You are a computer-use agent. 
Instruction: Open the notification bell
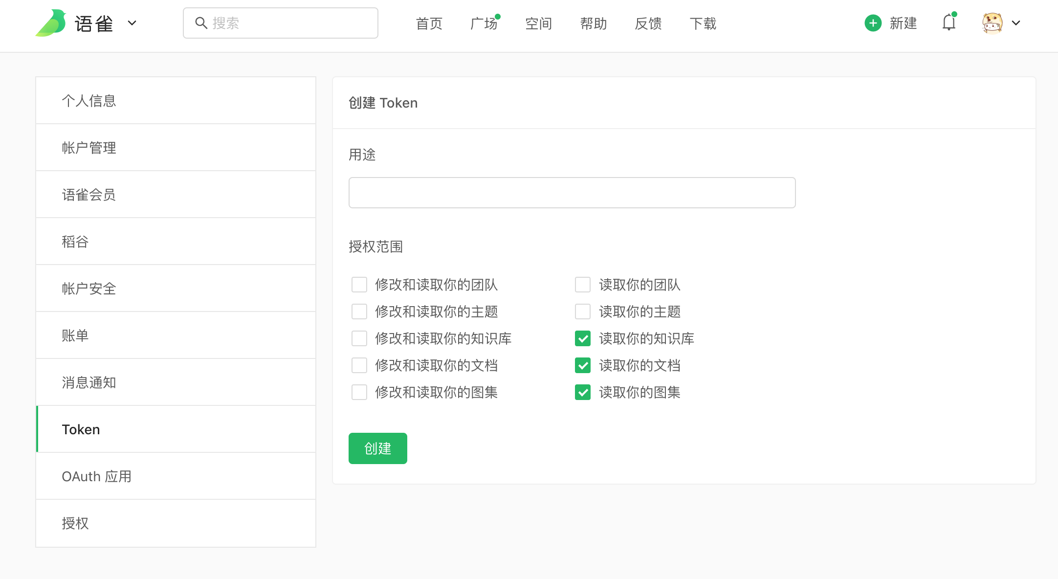948,22
